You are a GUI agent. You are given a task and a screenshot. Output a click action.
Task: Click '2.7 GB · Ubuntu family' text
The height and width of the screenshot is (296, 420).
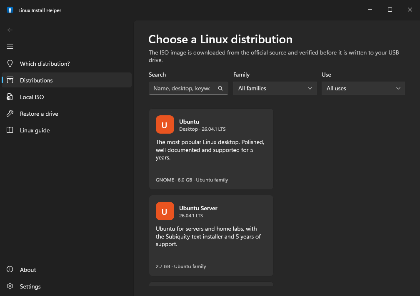[181, 266]
